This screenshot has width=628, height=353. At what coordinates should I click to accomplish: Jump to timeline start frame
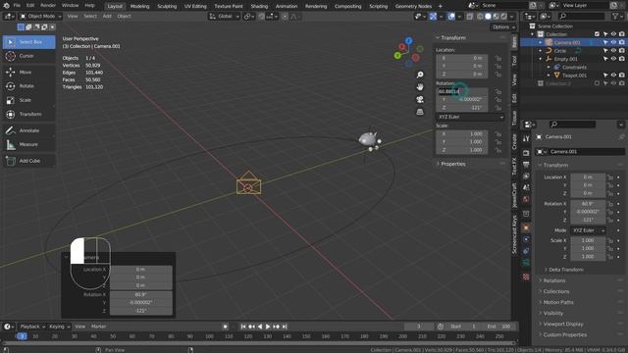click(x=243, y=327)
